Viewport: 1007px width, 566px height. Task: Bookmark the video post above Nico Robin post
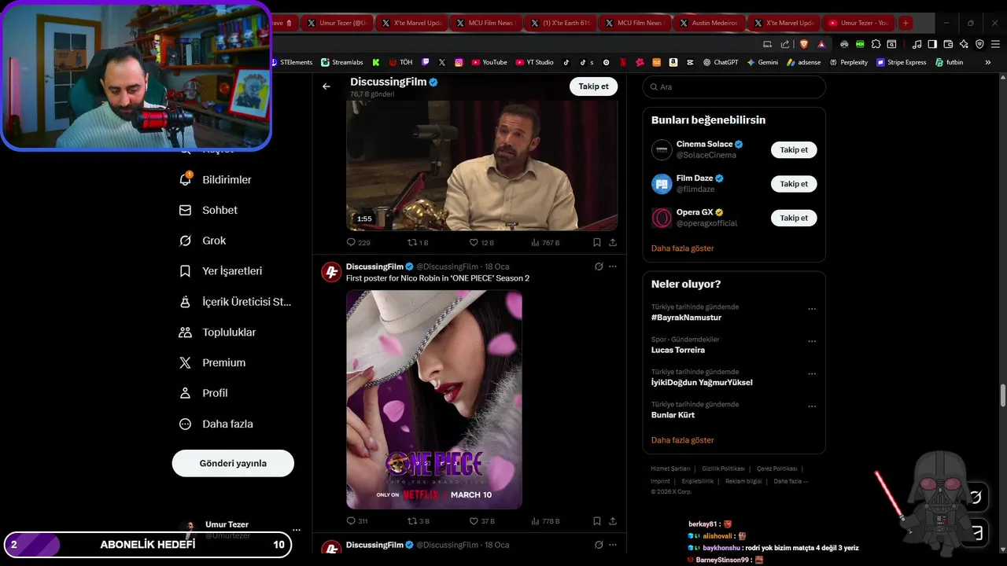coord(597,243)
